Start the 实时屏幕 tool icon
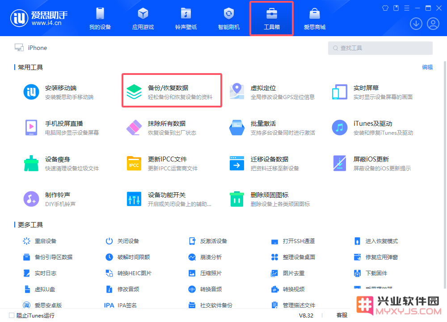Screen dimensions: 447x322 pyautogui.click(x=340, y=92)
